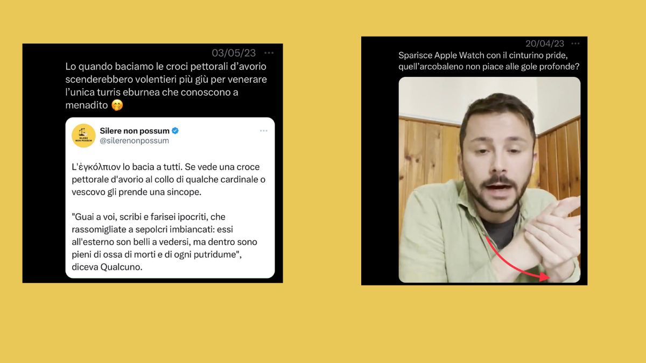
Task: Click the paragraph beginning Guai a voi, scribi
Action: pyautogui.click(x=165, y=241)
